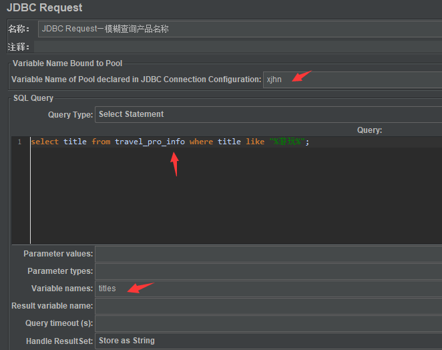The width and height of the screenshot is (442, 350).
Task: Click the Parameter types field
Action: point(268,271)
